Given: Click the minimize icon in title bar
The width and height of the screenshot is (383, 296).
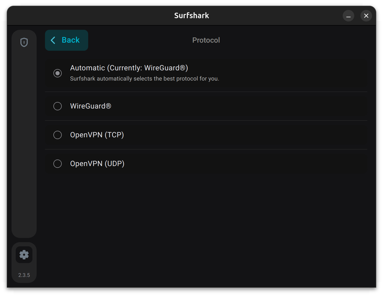Looking at the screenshot, I should (x=348, y=16).
